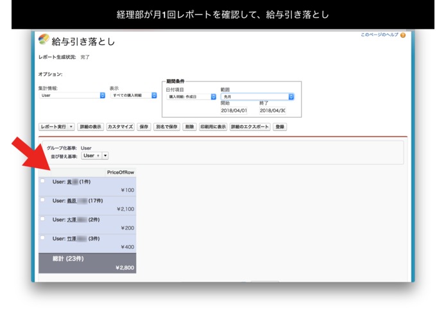This screenshot has width=446, height=317.
Task: Click the ¥2,800 grand total
Action: point(125,268)
